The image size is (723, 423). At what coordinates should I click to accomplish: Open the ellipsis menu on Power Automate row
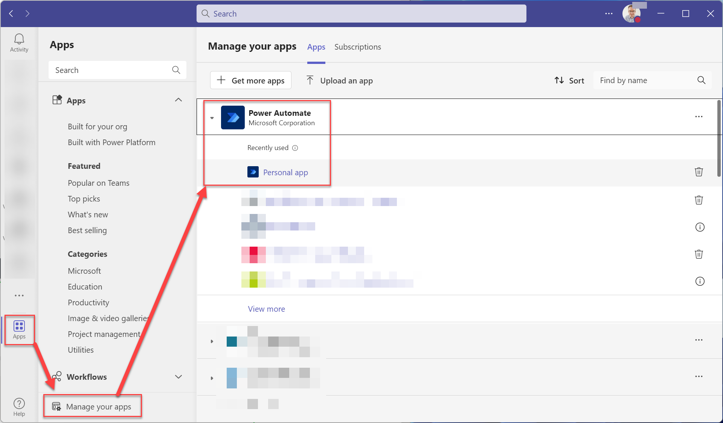(x=699, y=117)
